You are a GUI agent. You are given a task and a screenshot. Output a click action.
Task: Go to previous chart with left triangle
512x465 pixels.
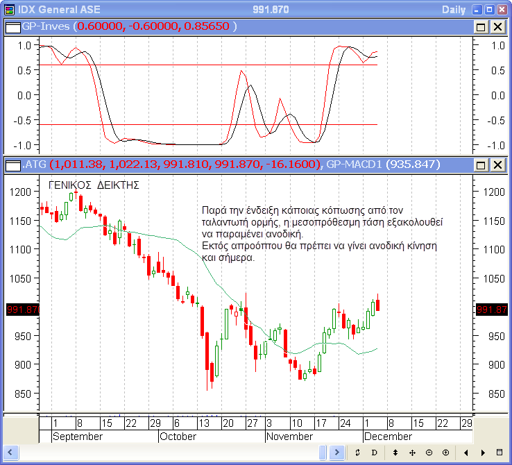click(x=466, y=453)
